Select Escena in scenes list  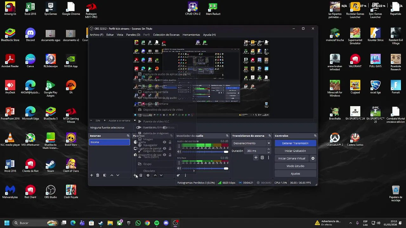tap(109, 142)
